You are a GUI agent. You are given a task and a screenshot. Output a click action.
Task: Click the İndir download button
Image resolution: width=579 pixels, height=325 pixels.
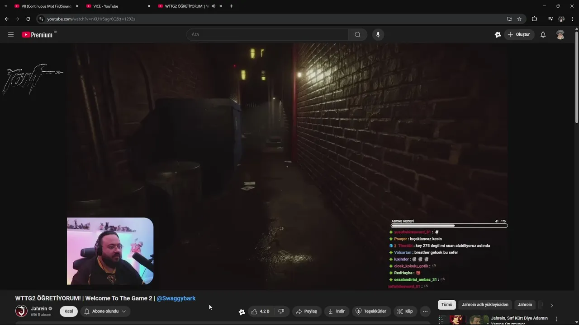pyautogui.click(x=337, y=311)
